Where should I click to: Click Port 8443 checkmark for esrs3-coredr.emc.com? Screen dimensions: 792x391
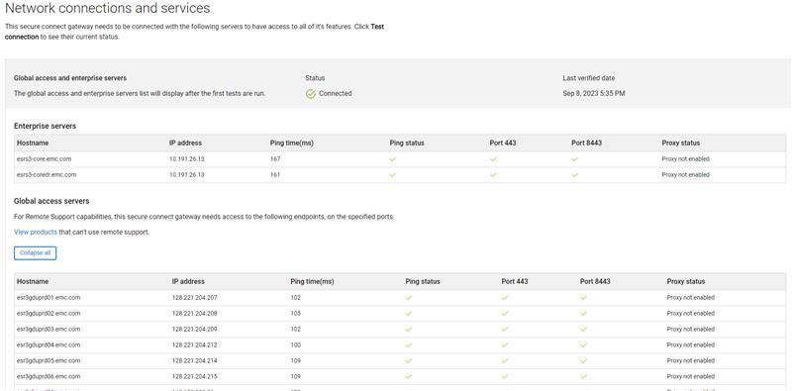click(x=575, y=175)
